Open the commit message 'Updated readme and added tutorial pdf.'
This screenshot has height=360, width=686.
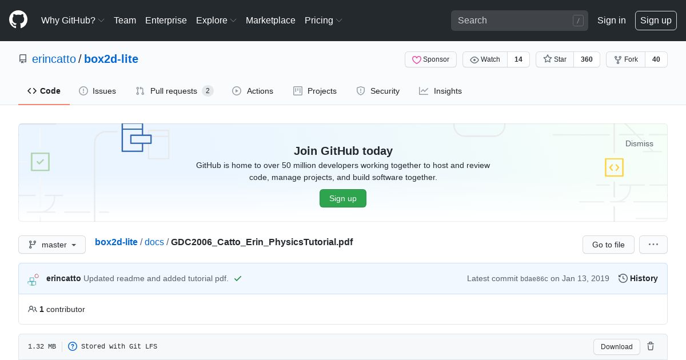156,278
